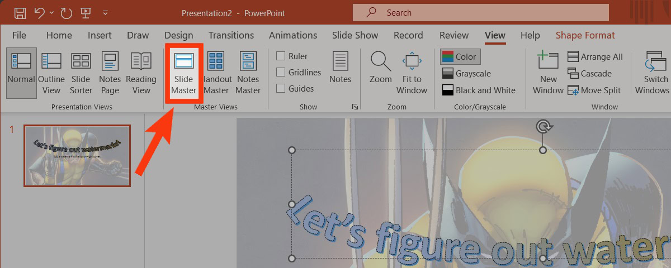Image resolution: width=671 pixels, height=268 pixels.
Task: Select slide 1 thumbnail
Action: click(x=77, y=155)
